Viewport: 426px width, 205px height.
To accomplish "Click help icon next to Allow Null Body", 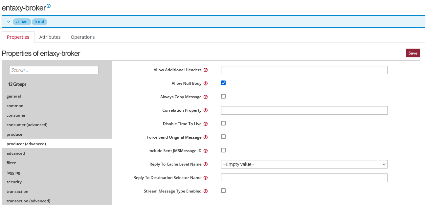I will pyautogui.click(x=206, y=83).
